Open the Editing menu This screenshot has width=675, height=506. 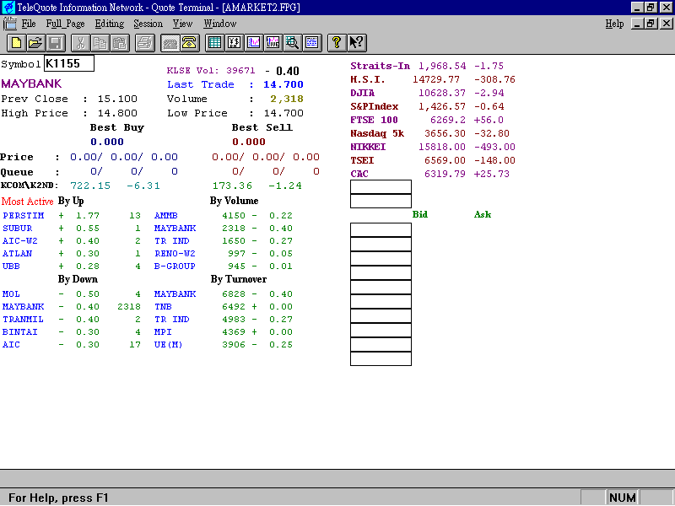(x=110, y=24)
